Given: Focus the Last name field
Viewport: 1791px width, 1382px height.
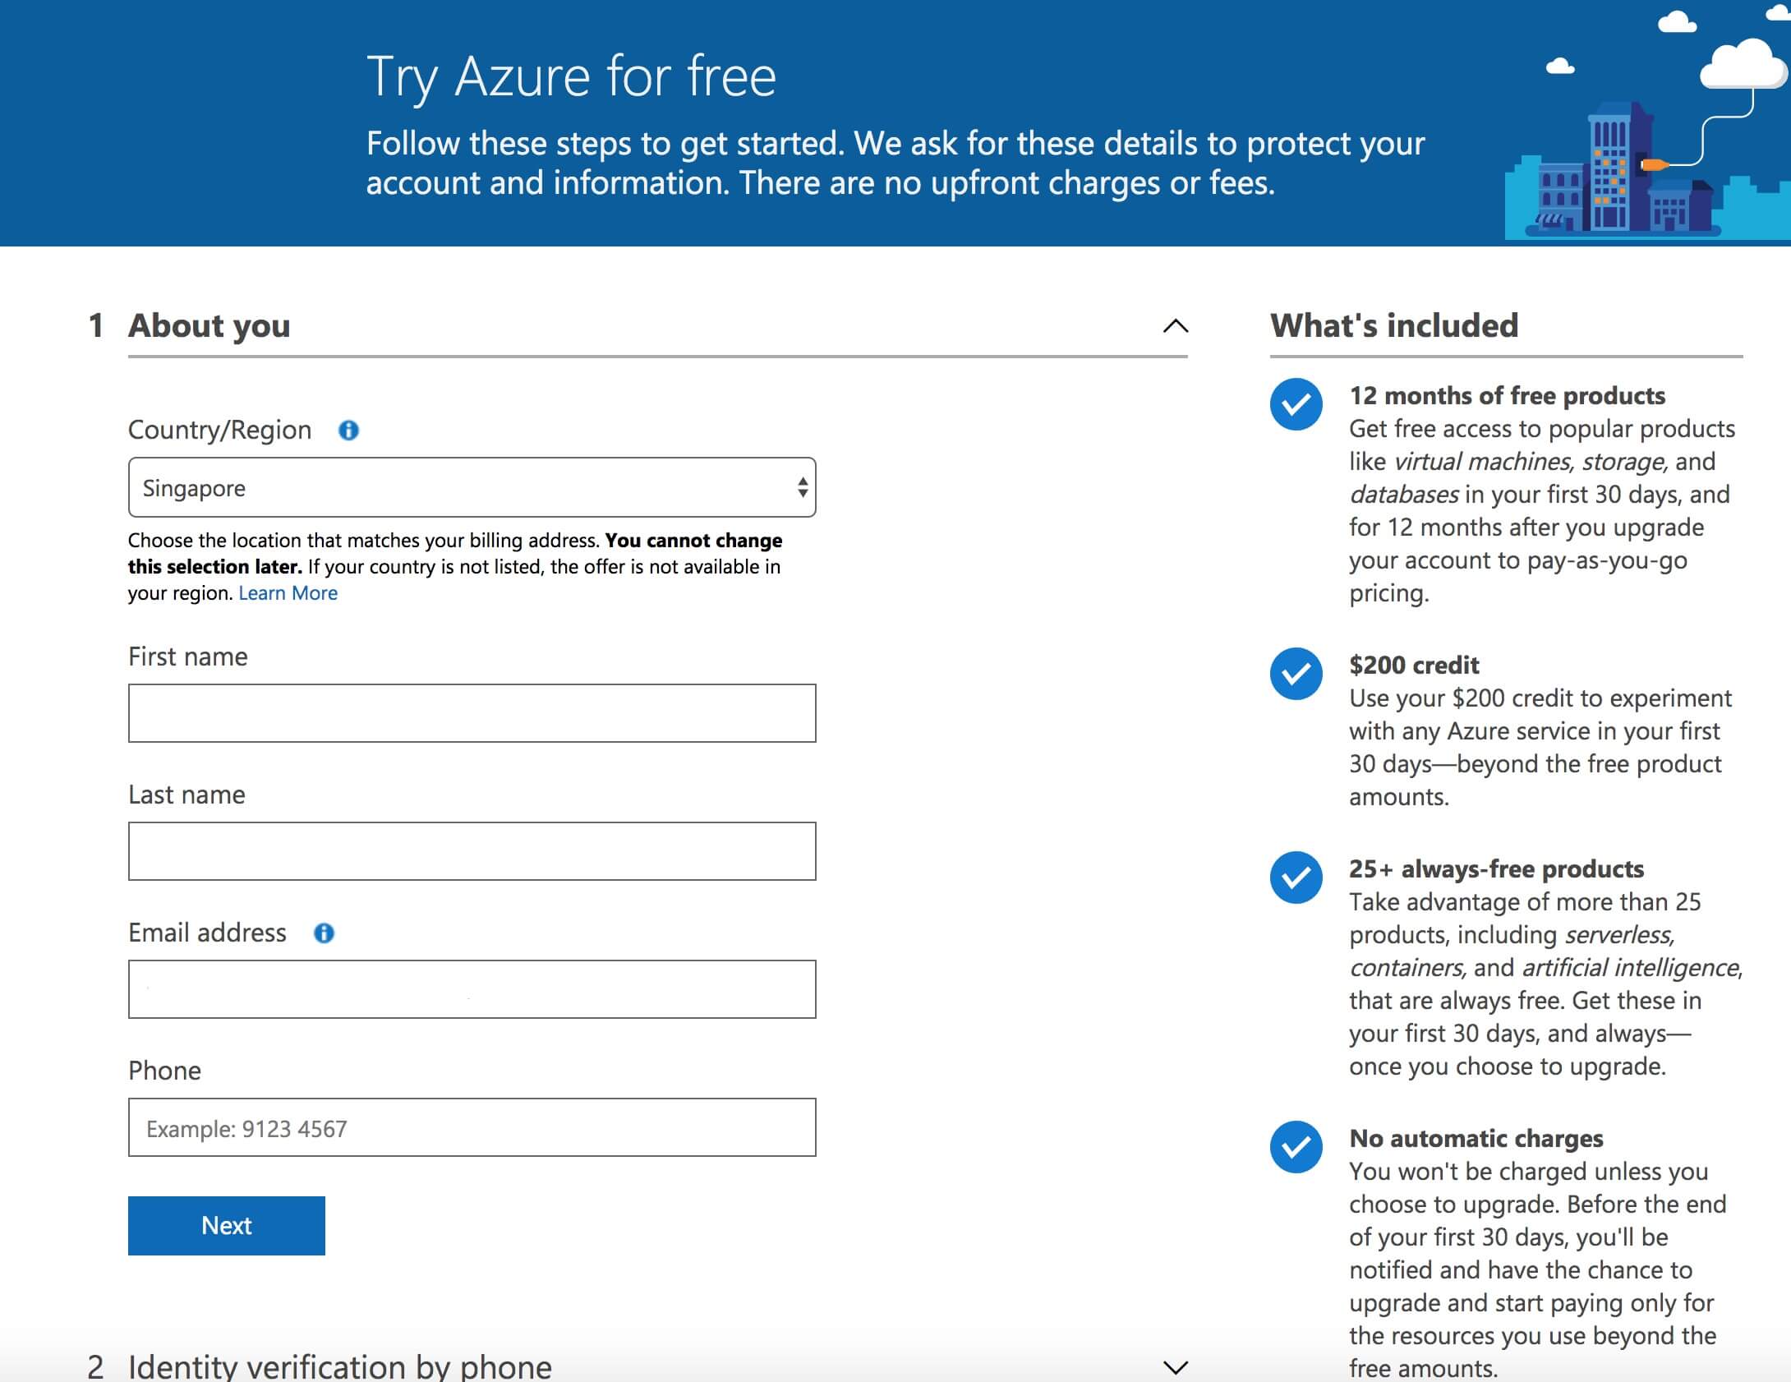Looking at the screenshot, I should (x=472, y=851).
